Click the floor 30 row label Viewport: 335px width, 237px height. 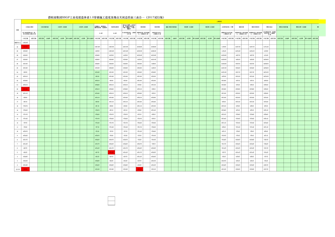[x=18, y=47]
